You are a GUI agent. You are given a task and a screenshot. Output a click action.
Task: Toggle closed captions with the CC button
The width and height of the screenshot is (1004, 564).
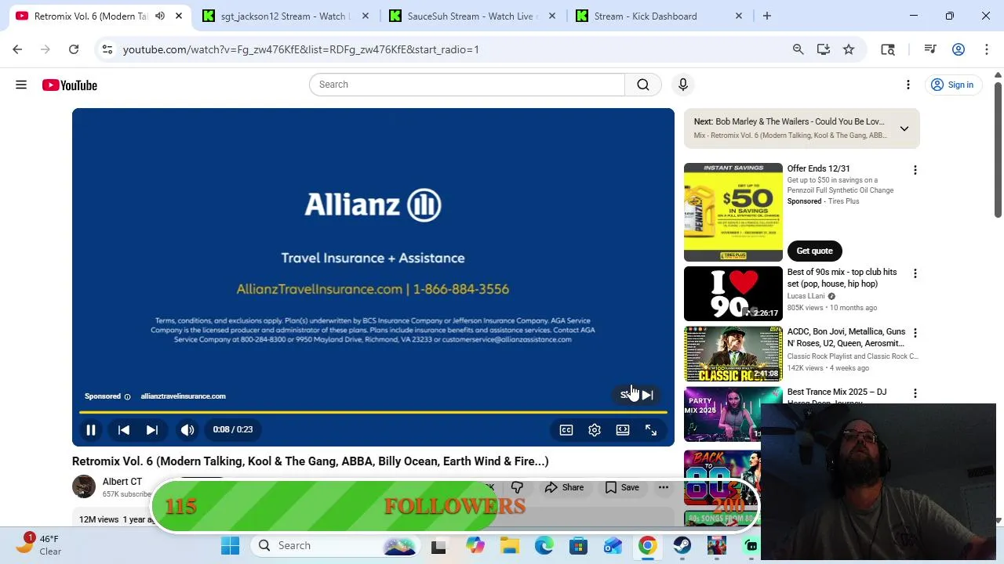[x=566, y=429]
